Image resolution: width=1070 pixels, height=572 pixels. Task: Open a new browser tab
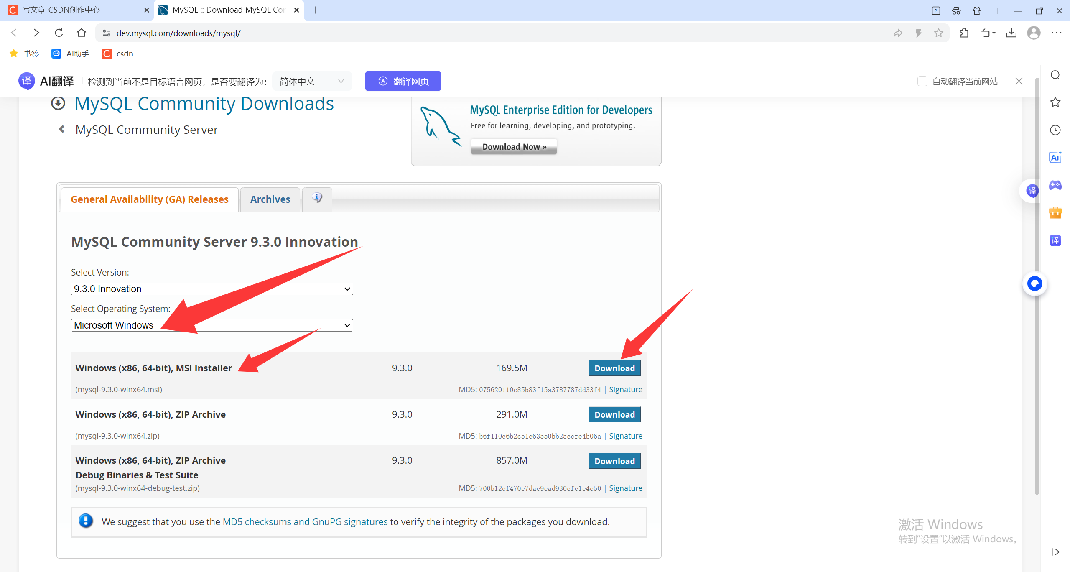click(316, 10)
